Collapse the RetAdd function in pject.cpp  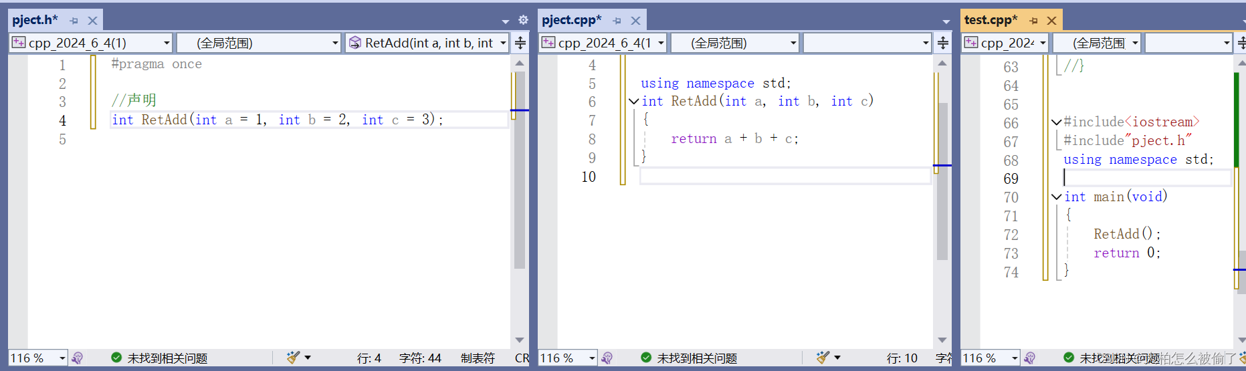point(633,102)
